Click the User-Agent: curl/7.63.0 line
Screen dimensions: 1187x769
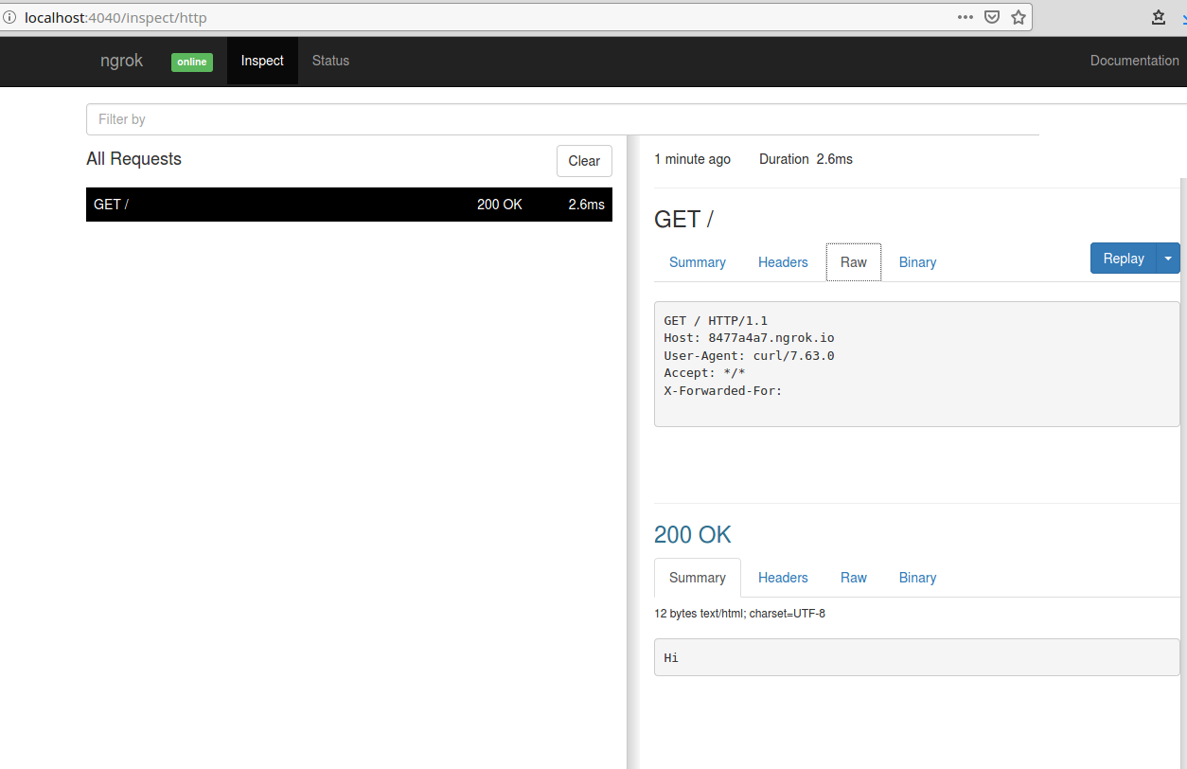pos(749,356)
